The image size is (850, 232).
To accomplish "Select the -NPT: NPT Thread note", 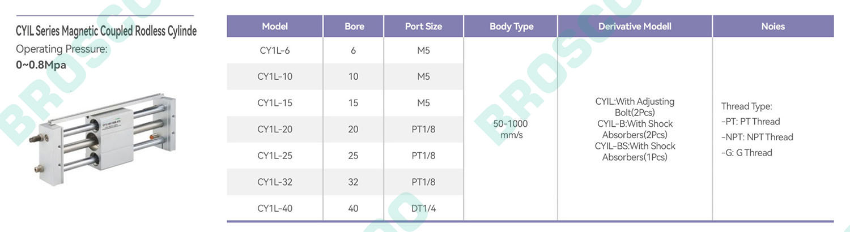I will point(757,137).
